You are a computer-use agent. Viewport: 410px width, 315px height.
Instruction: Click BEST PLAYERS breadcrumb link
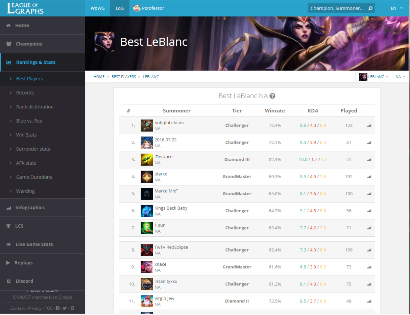pos(124,77)
